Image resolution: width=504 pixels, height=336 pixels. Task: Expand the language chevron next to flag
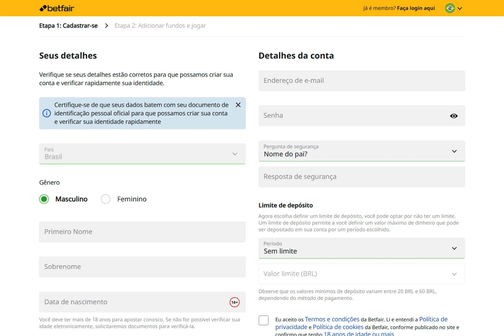click(460, 8)
